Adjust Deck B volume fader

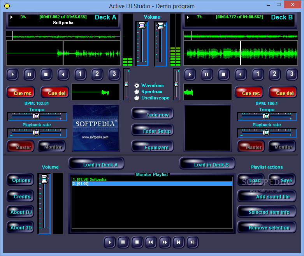pyautogui.click(x=161, y=26)
